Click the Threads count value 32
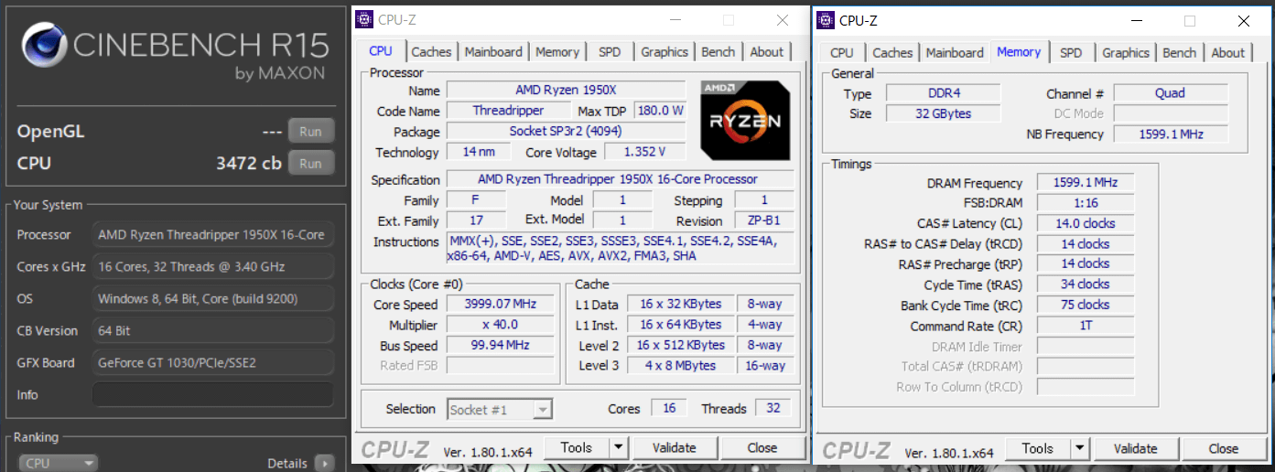This screenshot has width=1275, height=472. (x=773, y=408)
